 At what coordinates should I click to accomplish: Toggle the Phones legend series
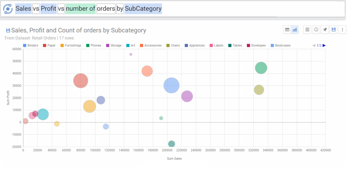(93, 45)
